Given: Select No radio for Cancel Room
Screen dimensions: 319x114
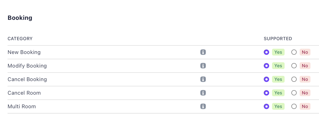Looking at the screenshot, I should point(294,93).
